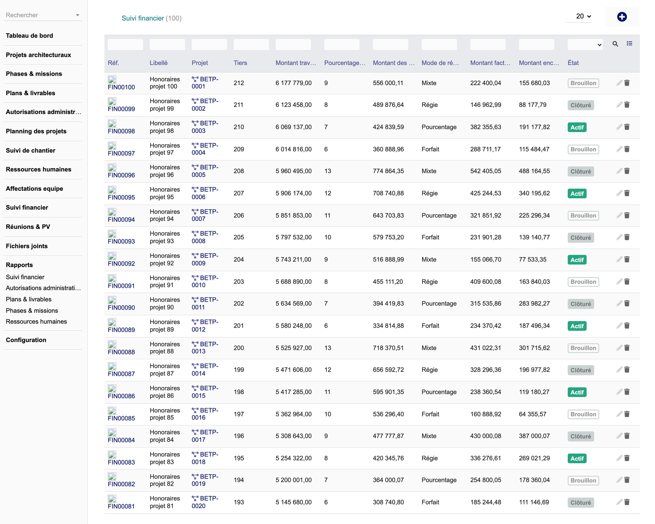Delete row FIN00081 with trash icon
Image resolution: width=655 pixels, height=524 pixels.
click(x=627, y=502)
